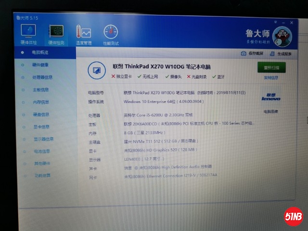The width and height of the screenshot is (308, 231).
Task: Click the round computer monitor icon
Action: pyautogui.click(x=97, y=71)
